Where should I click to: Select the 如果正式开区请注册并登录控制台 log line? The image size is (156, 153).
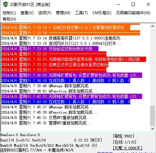[x=55, y=65]
